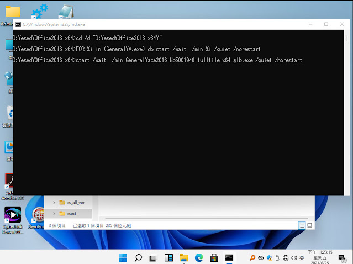Click Explorer's horizontal scrollbar
Screen dimensions: 353x264
(x=207, y=219)
